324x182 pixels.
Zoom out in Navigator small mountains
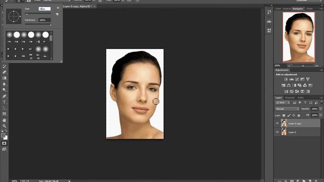point(289,66)
